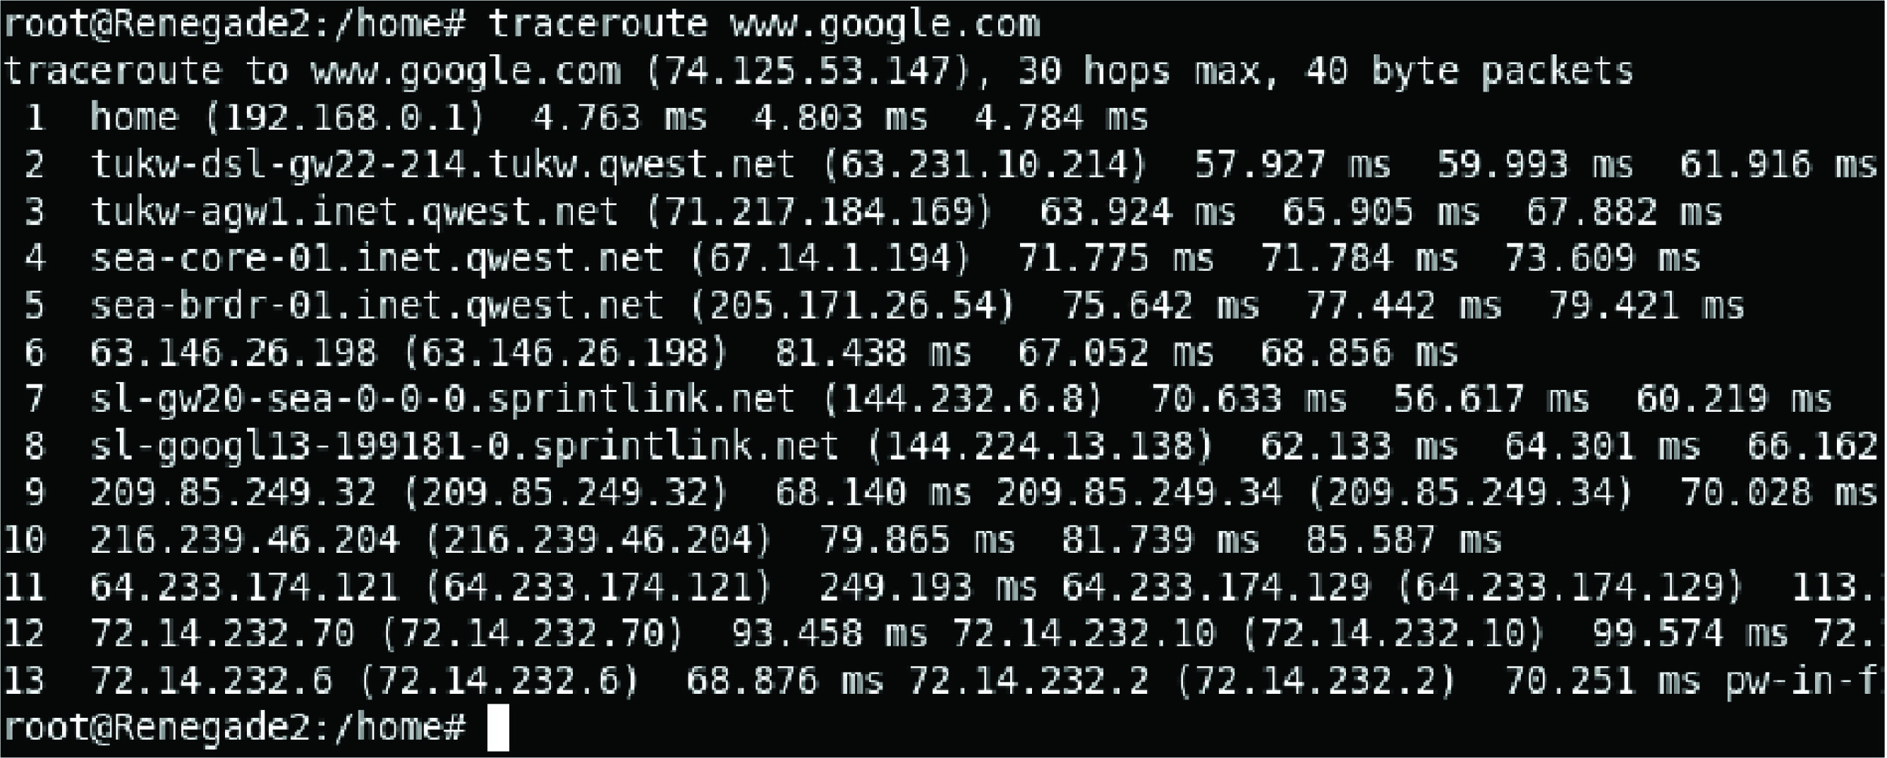Click the 4.763 ms time in hop 1
Viewport: 1887px width, 758px height.
tap(620, 117)
